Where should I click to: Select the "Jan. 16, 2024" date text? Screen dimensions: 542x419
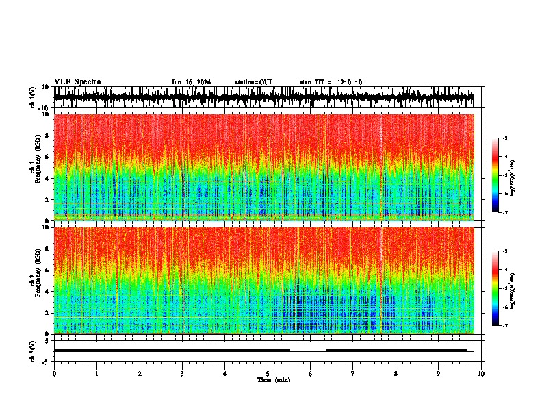[x=191, y=82]
